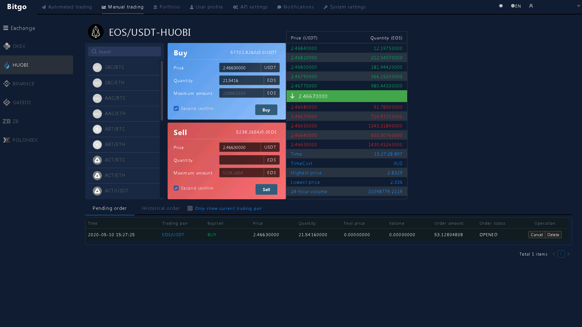Click the Bitgo logo
This screenshot has width=582, height=327.
17,7
